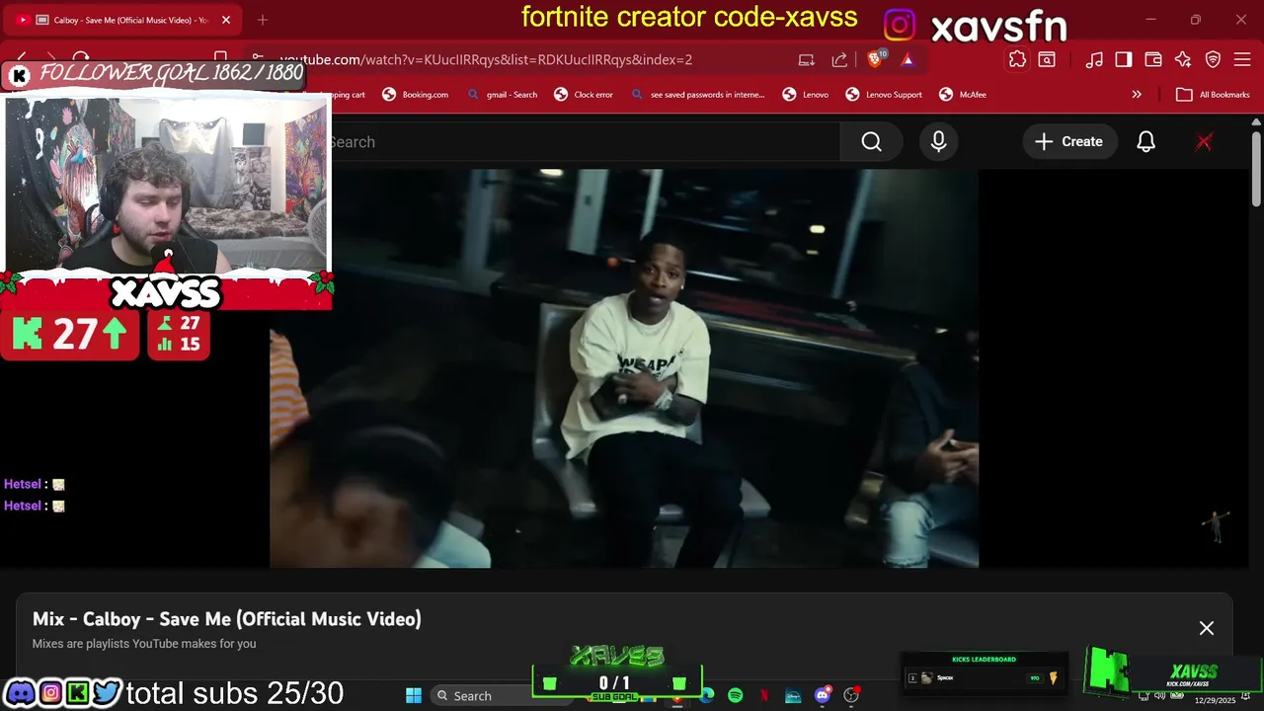
Task: Launch Leo AI sparkle icon
Action: [1183, 59]
